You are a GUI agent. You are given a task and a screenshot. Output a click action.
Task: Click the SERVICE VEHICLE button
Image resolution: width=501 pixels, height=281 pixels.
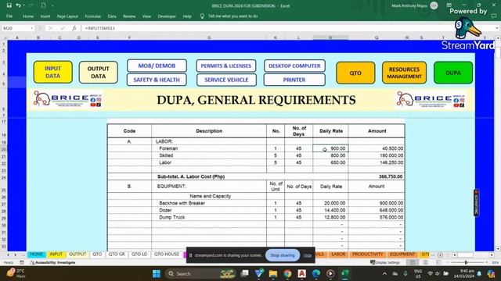(226, 80)
